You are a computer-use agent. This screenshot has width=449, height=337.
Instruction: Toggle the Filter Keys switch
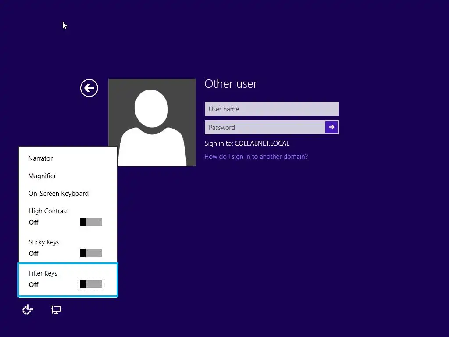[x=91, y=284]
